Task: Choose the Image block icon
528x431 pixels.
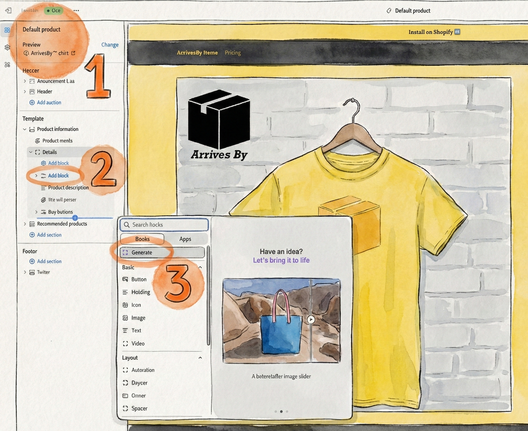Action: click(126, 318)
